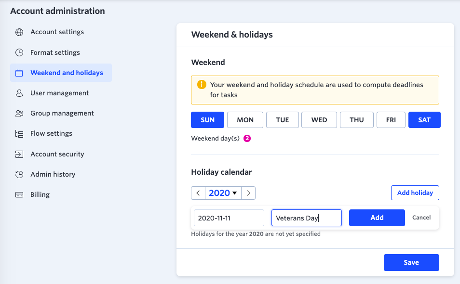Toggle MON as a weekend day
Viewport: 460px width, 284px height.
[x=245, y=120]
